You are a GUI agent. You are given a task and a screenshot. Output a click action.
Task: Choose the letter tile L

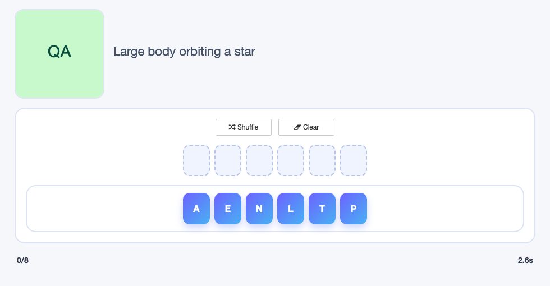291,209
